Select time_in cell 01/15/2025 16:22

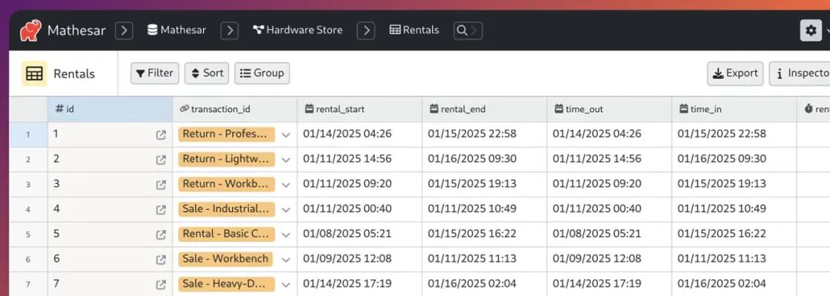[x=735, y=235]
